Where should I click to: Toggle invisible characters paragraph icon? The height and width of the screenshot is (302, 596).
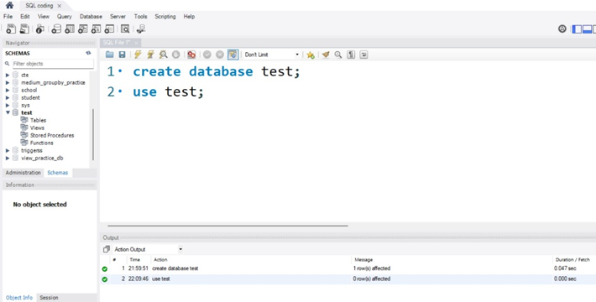tap(351, 55)
